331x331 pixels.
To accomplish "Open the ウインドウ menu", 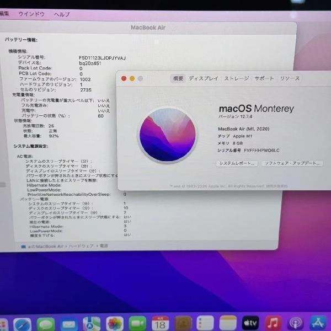I will 31,14.
